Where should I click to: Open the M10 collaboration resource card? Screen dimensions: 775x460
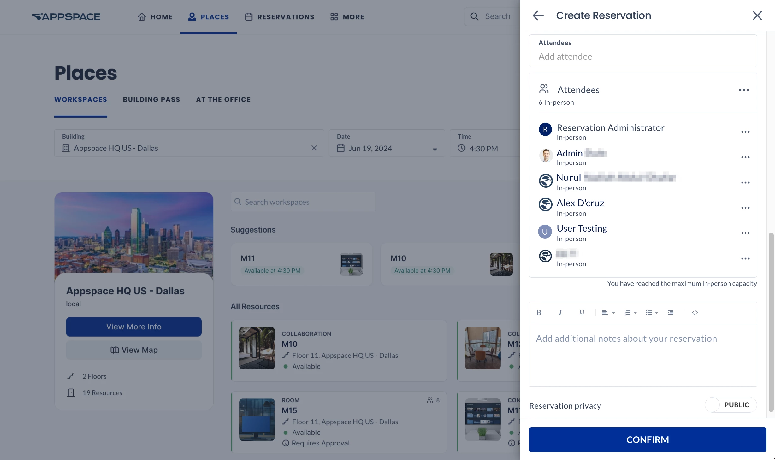point(339,351)
